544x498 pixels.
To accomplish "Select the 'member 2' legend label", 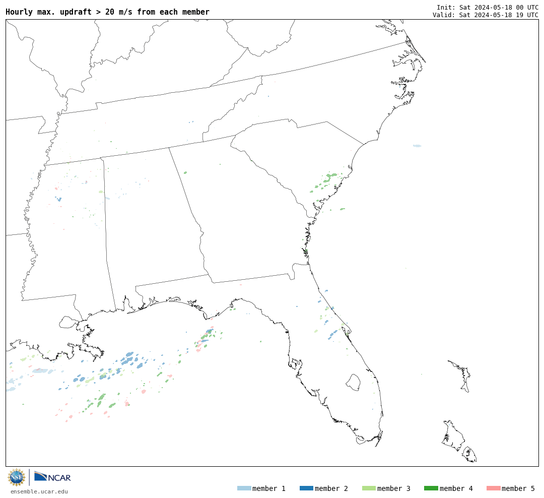I will (x=331, y=488).
